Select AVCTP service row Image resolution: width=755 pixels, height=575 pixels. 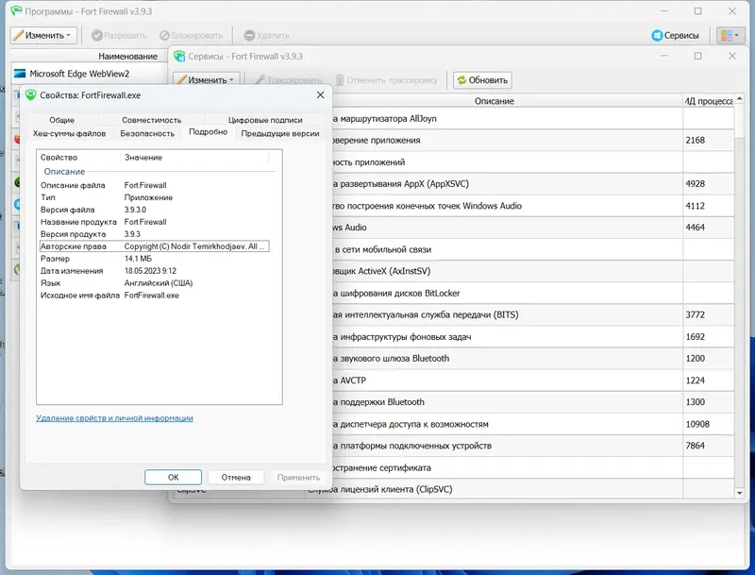533,381
